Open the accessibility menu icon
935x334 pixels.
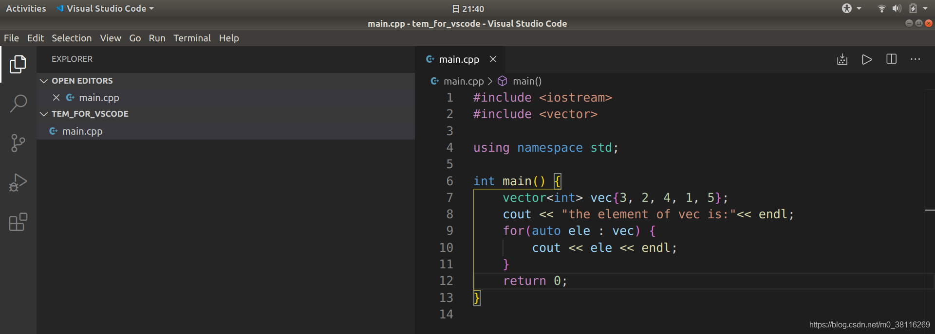point(847,8)
